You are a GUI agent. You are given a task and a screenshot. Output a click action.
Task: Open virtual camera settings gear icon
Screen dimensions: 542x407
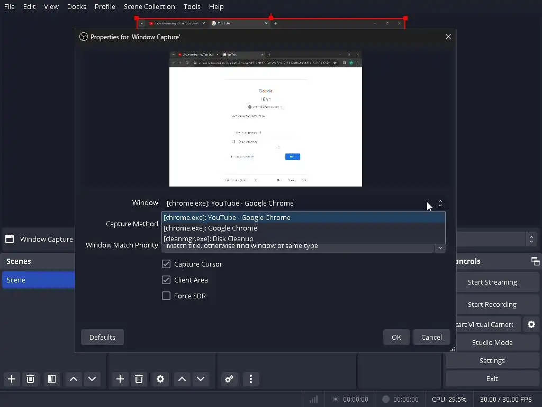[x=531, y=324]
